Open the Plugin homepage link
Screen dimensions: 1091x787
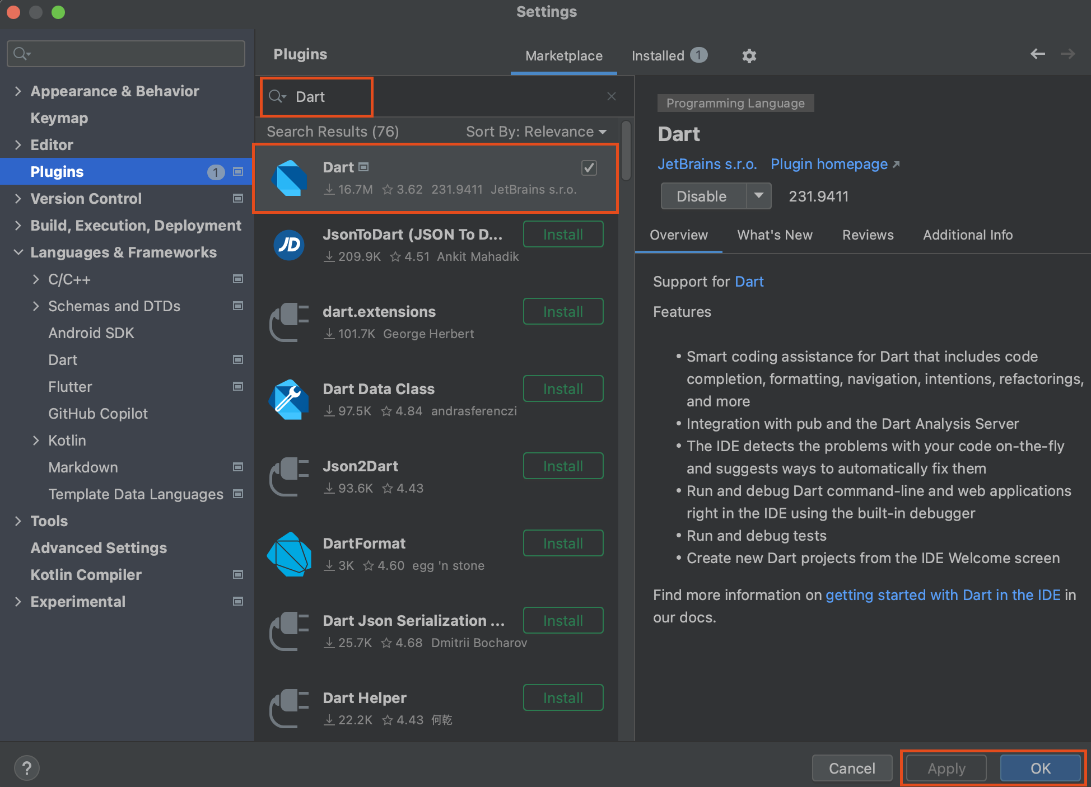[x=835, y=164]
